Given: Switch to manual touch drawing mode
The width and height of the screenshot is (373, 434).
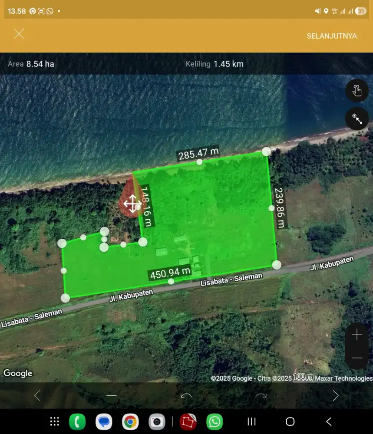Looking at the screenshot, I should (356, 91).
